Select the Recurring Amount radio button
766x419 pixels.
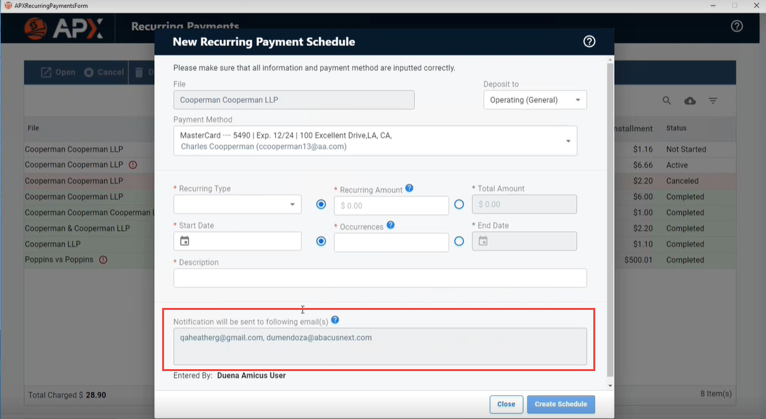tap(322, 205)
